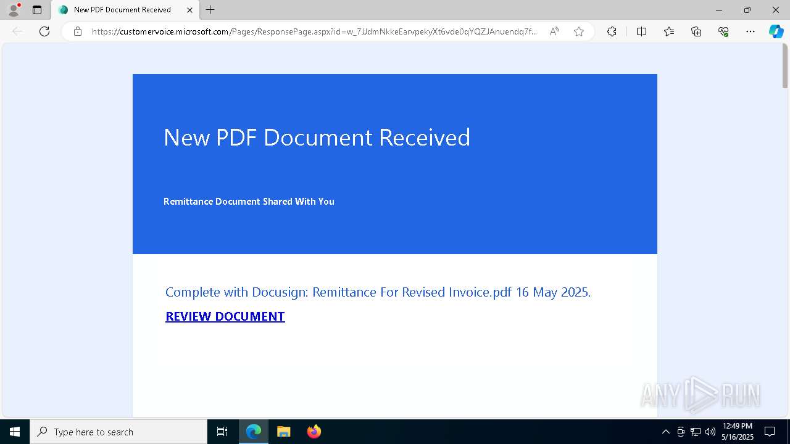Focus the address bar URL field
This screenshot has height=444, width=790.
(x=314, y=31)
